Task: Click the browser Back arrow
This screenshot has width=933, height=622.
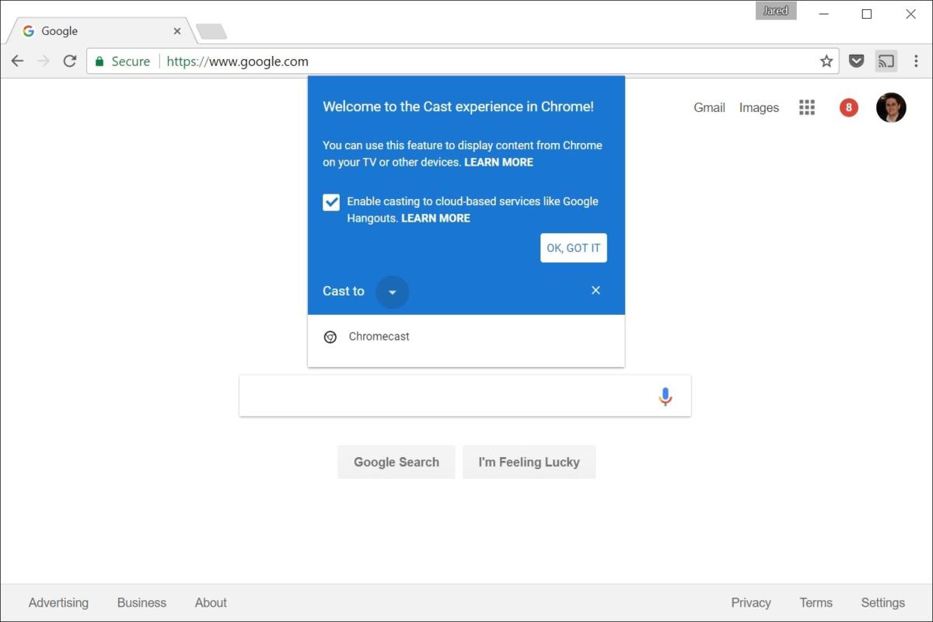Action: click(17, 61)
